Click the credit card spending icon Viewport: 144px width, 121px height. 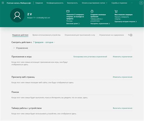68,11
